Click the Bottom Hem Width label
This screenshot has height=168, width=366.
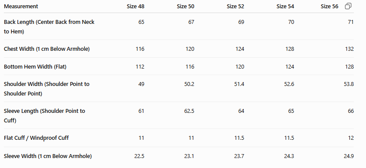click(35, 67)
